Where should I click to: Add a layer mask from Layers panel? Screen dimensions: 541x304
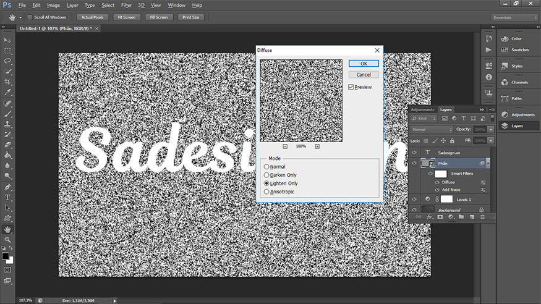tap(440, 217)
